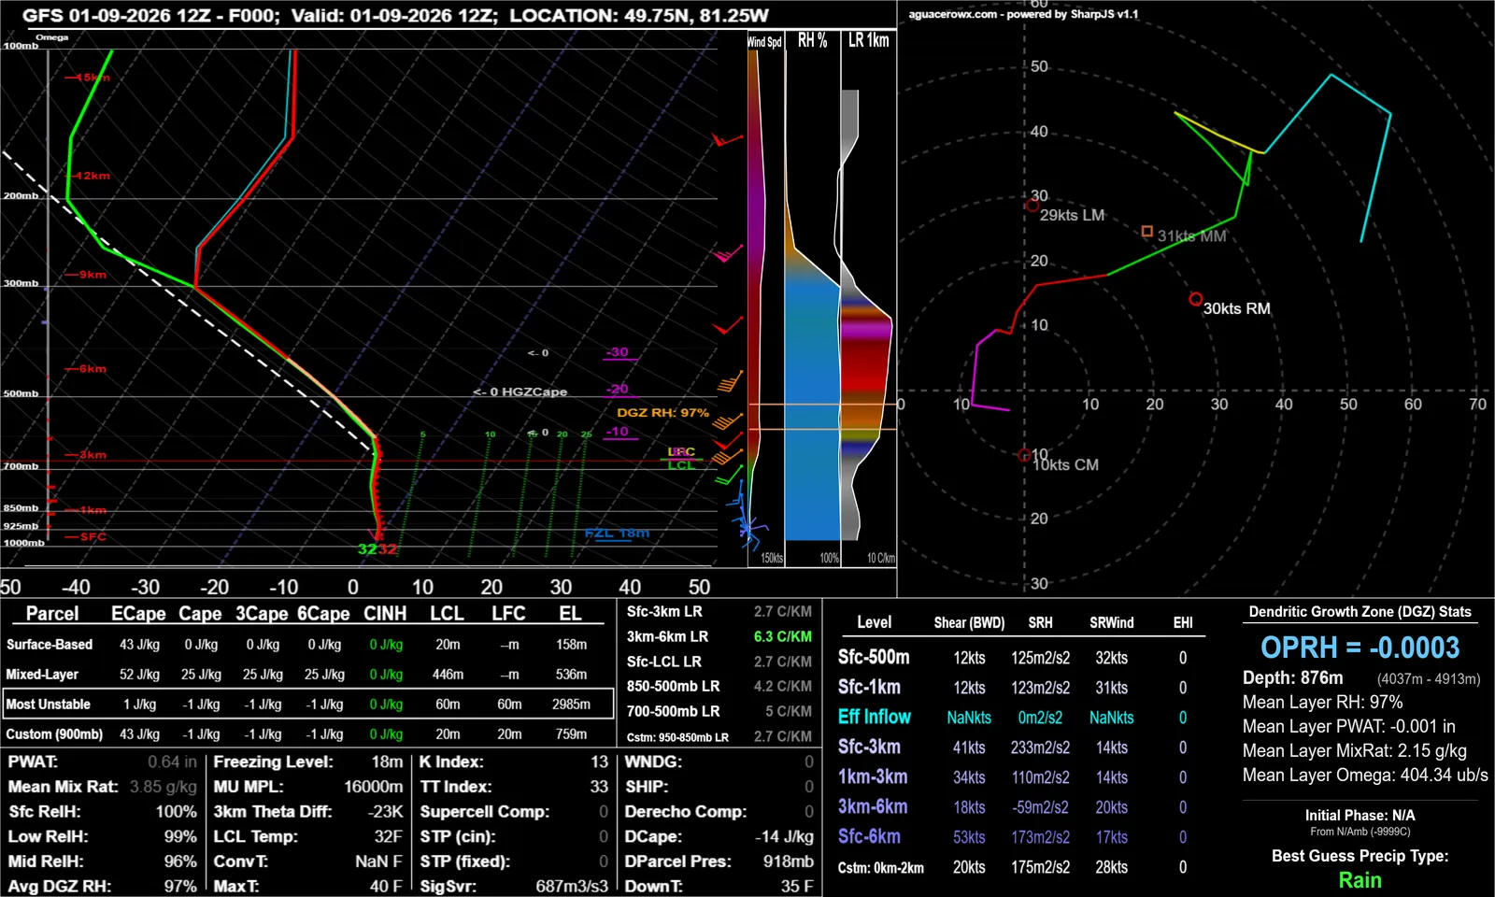The height and width of the screenshot is (897, 1495).
Task: Click the DParcel Pres 918mb value
Action: click(x=788, y=861)
